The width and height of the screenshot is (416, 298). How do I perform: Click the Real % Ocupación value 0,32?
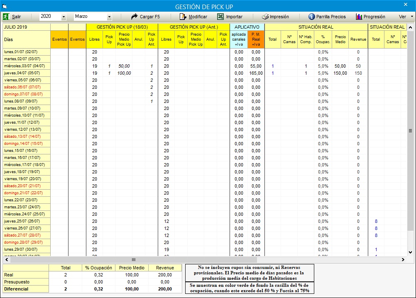coord(99,275)
